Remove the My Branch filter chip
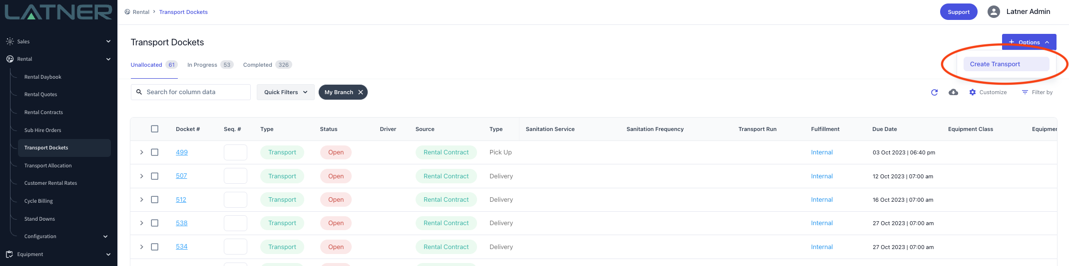This screenshot has height=266, width=1069. tap(361, 92)
